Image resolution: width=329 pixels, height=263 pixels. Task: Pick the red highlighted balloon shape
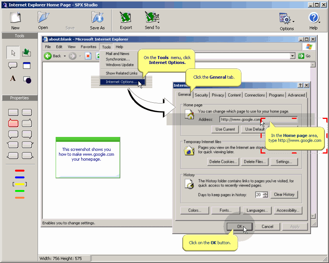pyautogui.click(x=13, y=123)
